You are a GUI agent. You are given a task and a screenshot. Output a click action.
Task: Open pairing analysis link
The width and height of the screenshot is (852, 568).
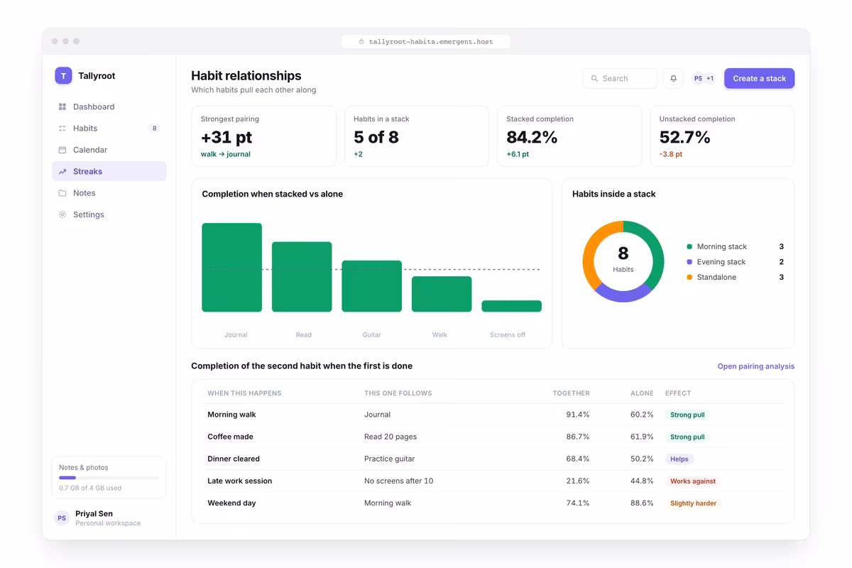pyautogui.click(x=755, y=366)
